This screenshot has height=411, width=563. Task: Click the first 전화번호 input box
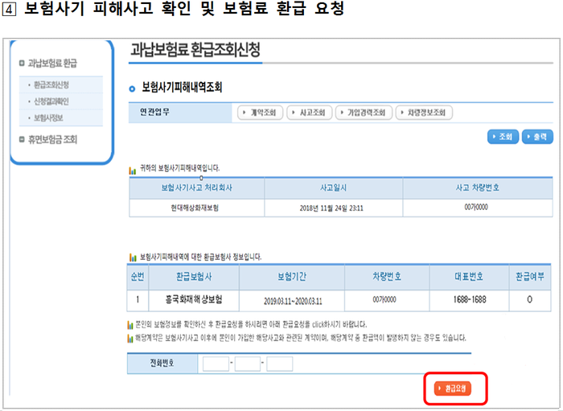tap(216, 364)
